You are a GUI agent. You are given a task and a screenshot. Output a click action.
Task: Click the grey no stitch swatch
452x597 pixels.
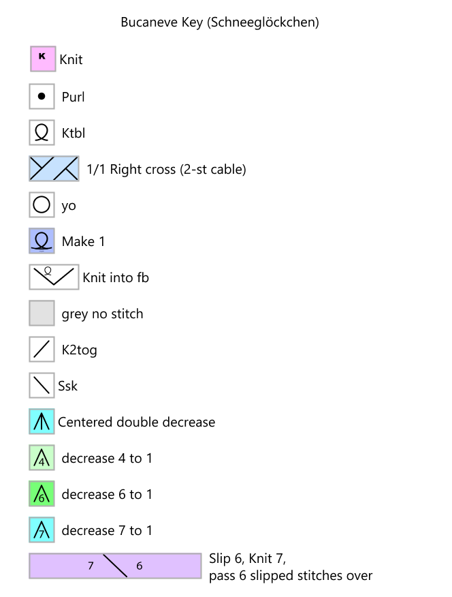(42, 313)
